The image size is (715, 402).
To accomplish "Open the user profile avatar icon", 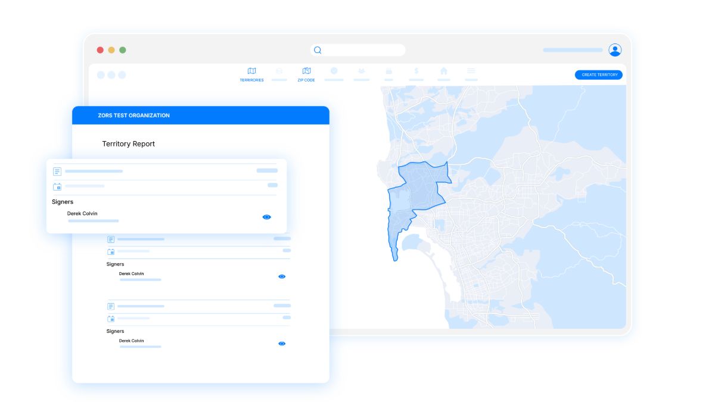I will [616, 50].
